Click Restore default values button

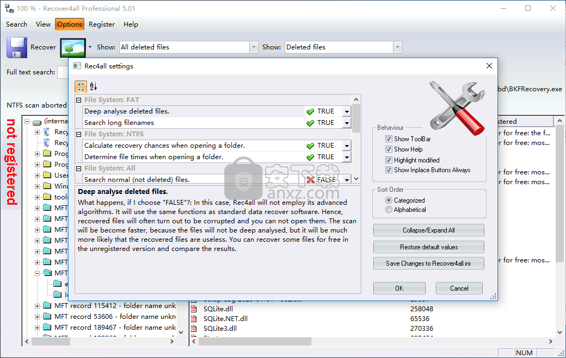[428, 247]
